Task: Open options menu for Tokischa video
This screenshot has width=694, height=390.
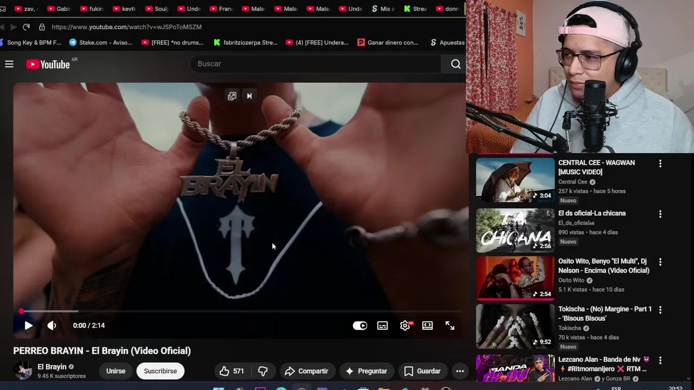Action: (x=660, y=310)
